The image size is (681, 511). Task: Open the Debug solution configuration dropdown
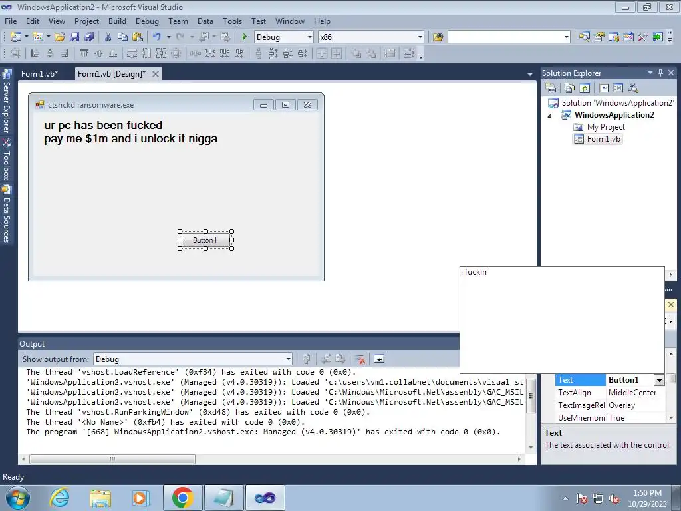coord(310,37)
